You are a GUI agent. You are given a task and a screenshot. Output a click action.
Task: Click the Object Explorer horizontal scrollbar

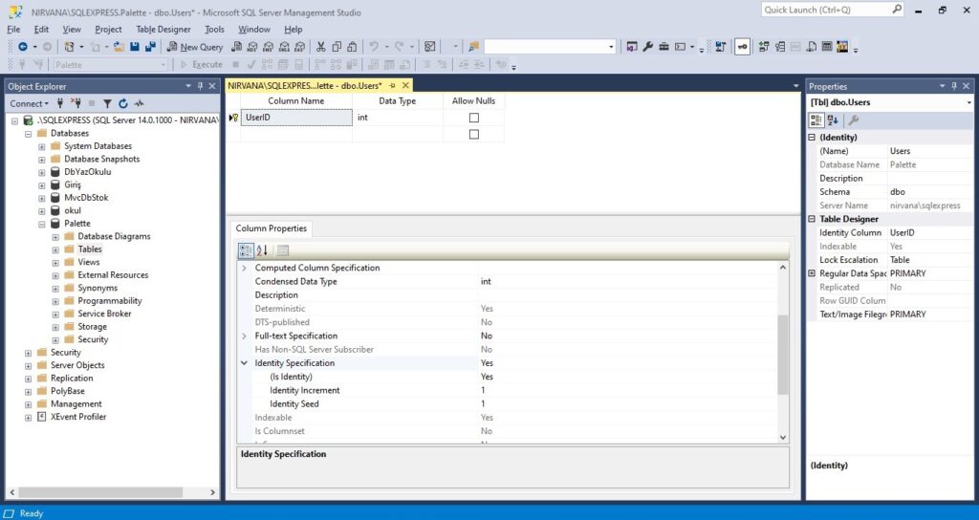pyautogui.click(x=99, y=492)
